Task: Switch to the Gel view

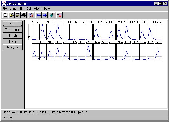Action: point(12,24)
